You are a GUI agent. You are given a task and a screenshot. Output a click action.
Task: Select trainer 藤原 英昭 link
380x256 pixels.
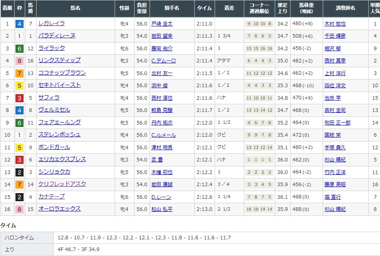click(x=335, y=184)
